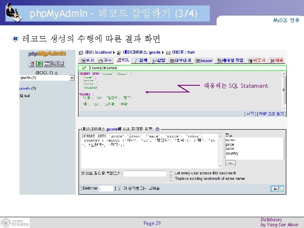Click the phpMyAdmin logo
This screenshot has width=304, height=228.
47,54
